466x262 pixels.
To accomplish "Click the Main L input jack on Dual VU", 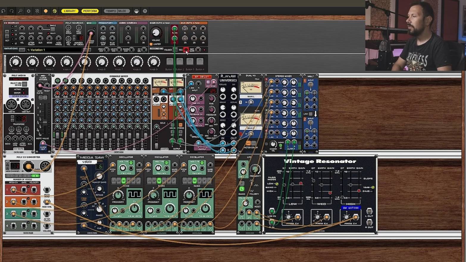I will (x=251, y=102).
